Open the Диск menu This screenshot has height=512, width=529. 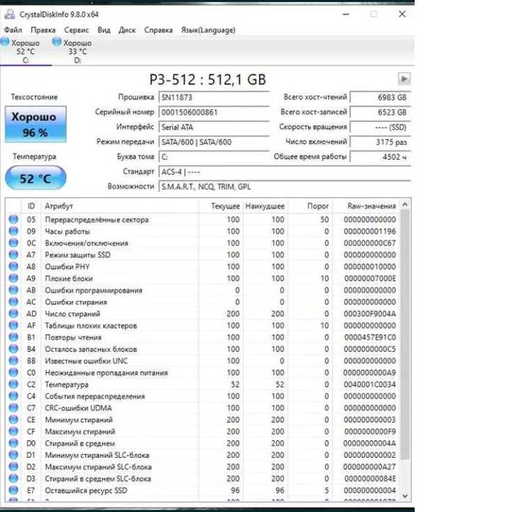point(127,30)
